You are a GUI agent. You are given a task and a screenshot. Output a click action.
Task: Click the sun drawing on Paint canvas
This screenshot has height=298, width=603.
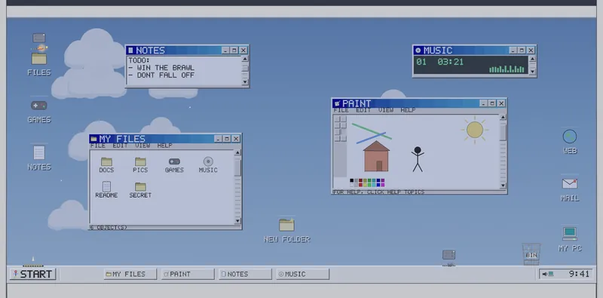[x=475, y=130]
